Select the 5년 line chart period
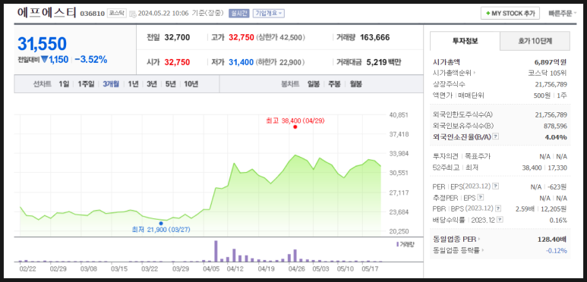Screen dimensions: 587x282 pyautogui.click(x=170, y=84)
